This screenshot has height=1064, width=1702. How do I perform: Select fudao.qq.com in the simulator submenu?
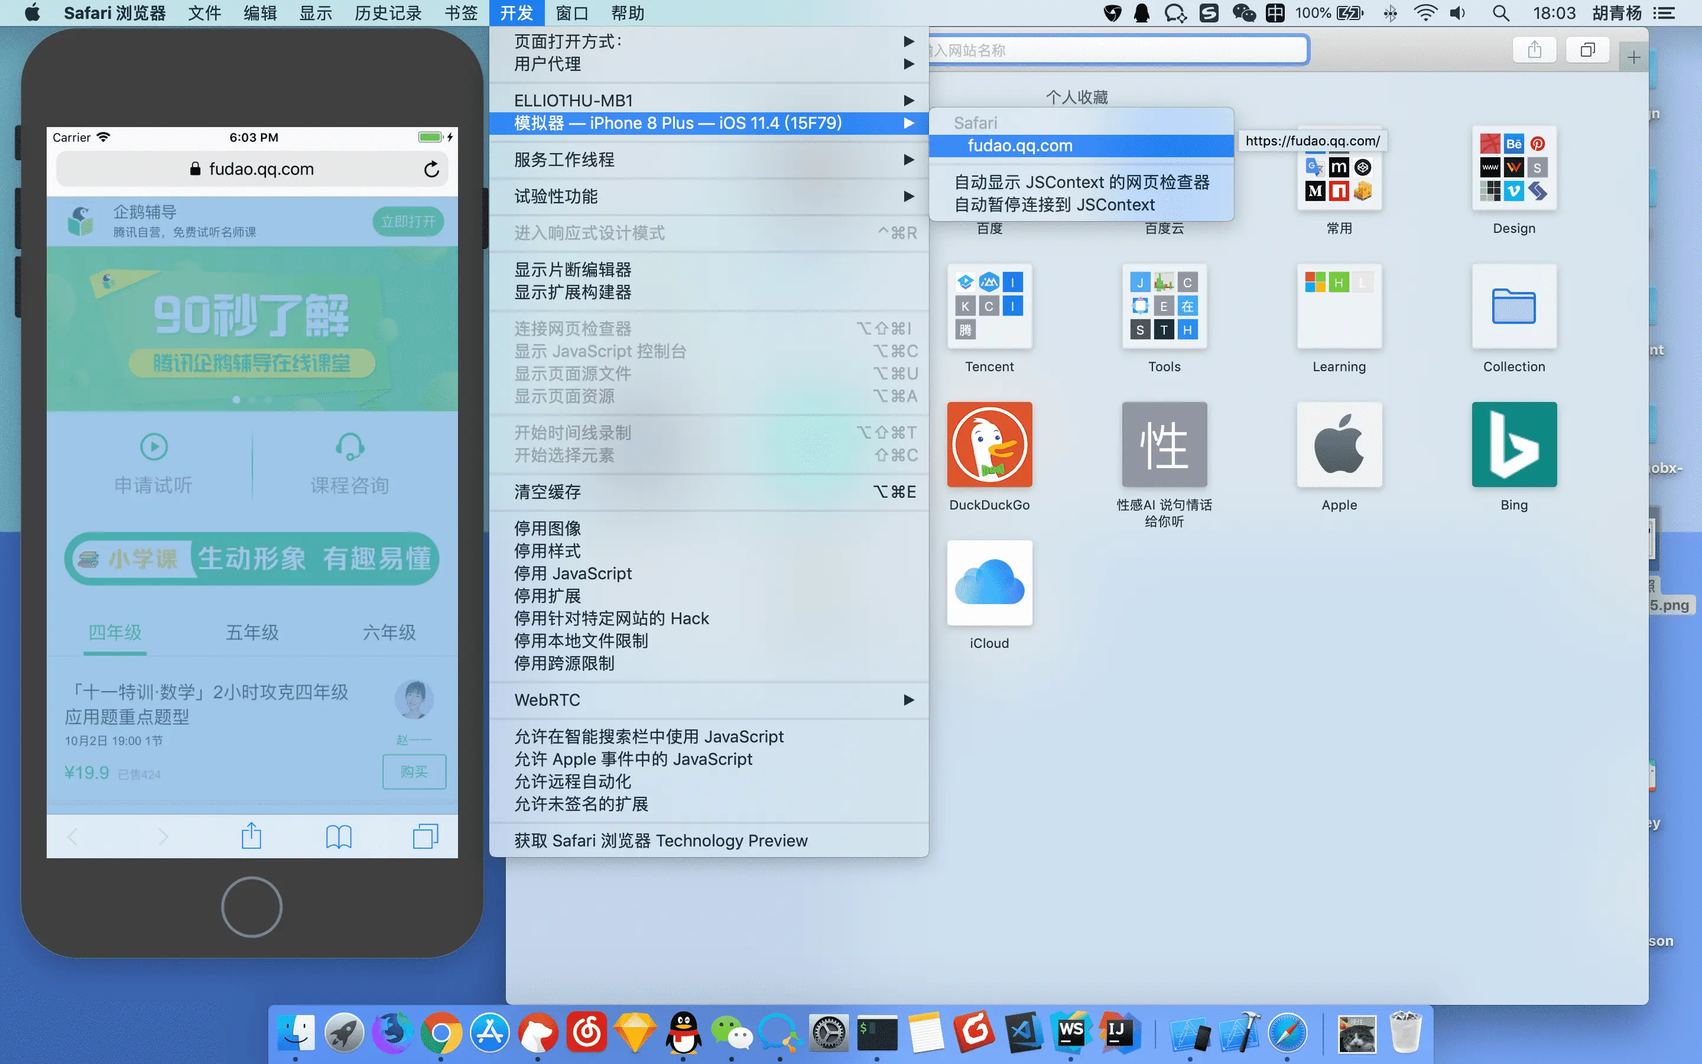[x=1020, y=145]
